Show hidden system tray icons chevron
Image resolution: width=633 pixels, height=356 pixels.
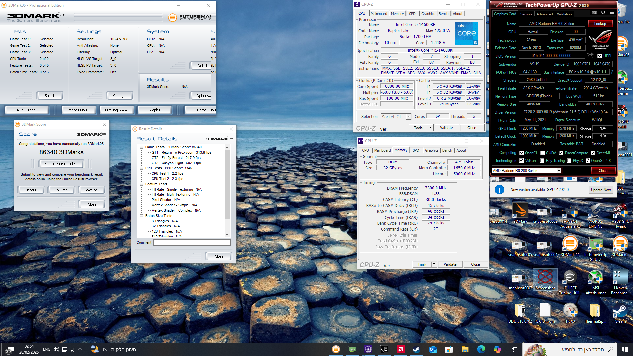[80, 349]
